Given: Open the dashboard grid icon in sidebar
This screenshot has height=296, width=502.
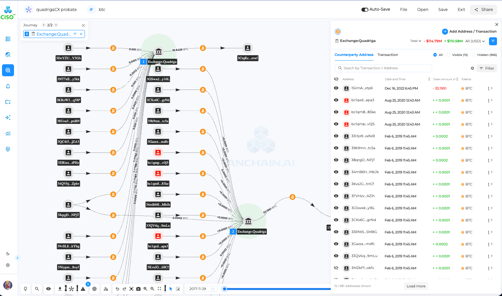Looking at the screenshot, I should pos(8,39).
